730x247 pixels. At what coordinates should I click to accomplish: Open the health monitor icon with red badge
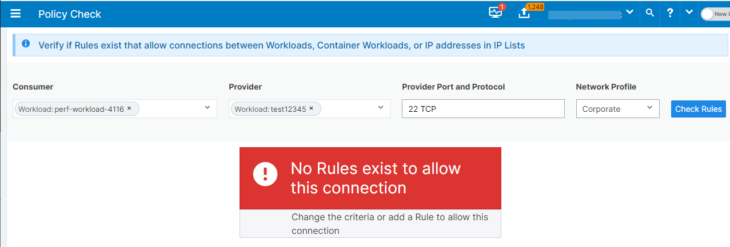(x=496, y=13)
